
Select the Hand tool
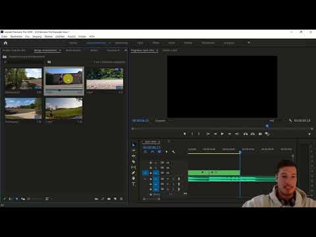pos(134,178)
